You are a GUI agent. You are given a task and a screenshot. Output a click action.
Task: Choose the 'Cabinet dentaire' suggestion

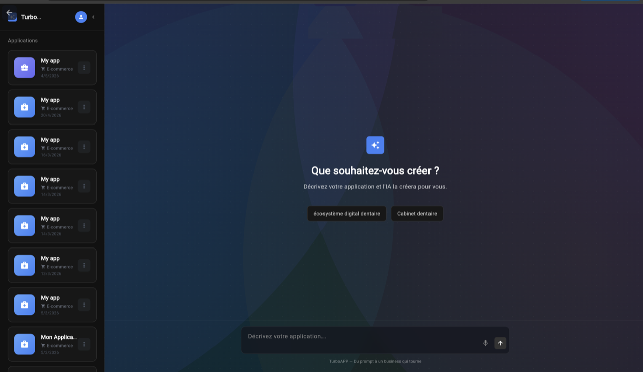click(417, 213)
